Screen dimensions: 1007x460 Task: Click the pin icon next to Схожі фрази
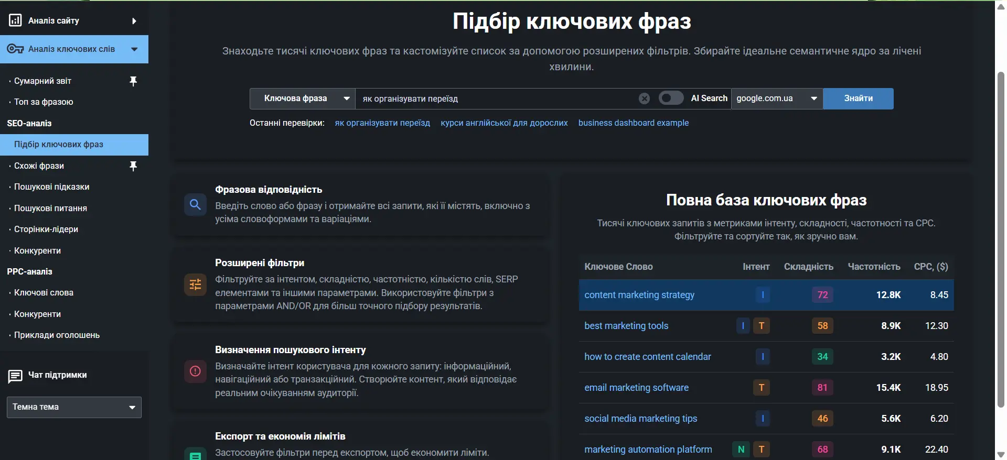(133, 166)
